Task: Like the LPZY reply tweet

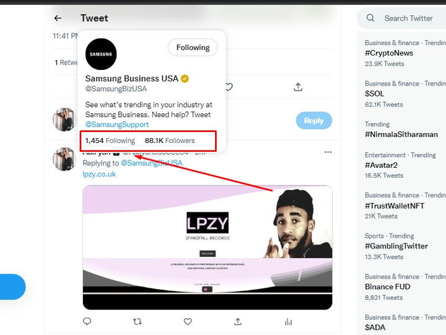Action: click(188, 321)
